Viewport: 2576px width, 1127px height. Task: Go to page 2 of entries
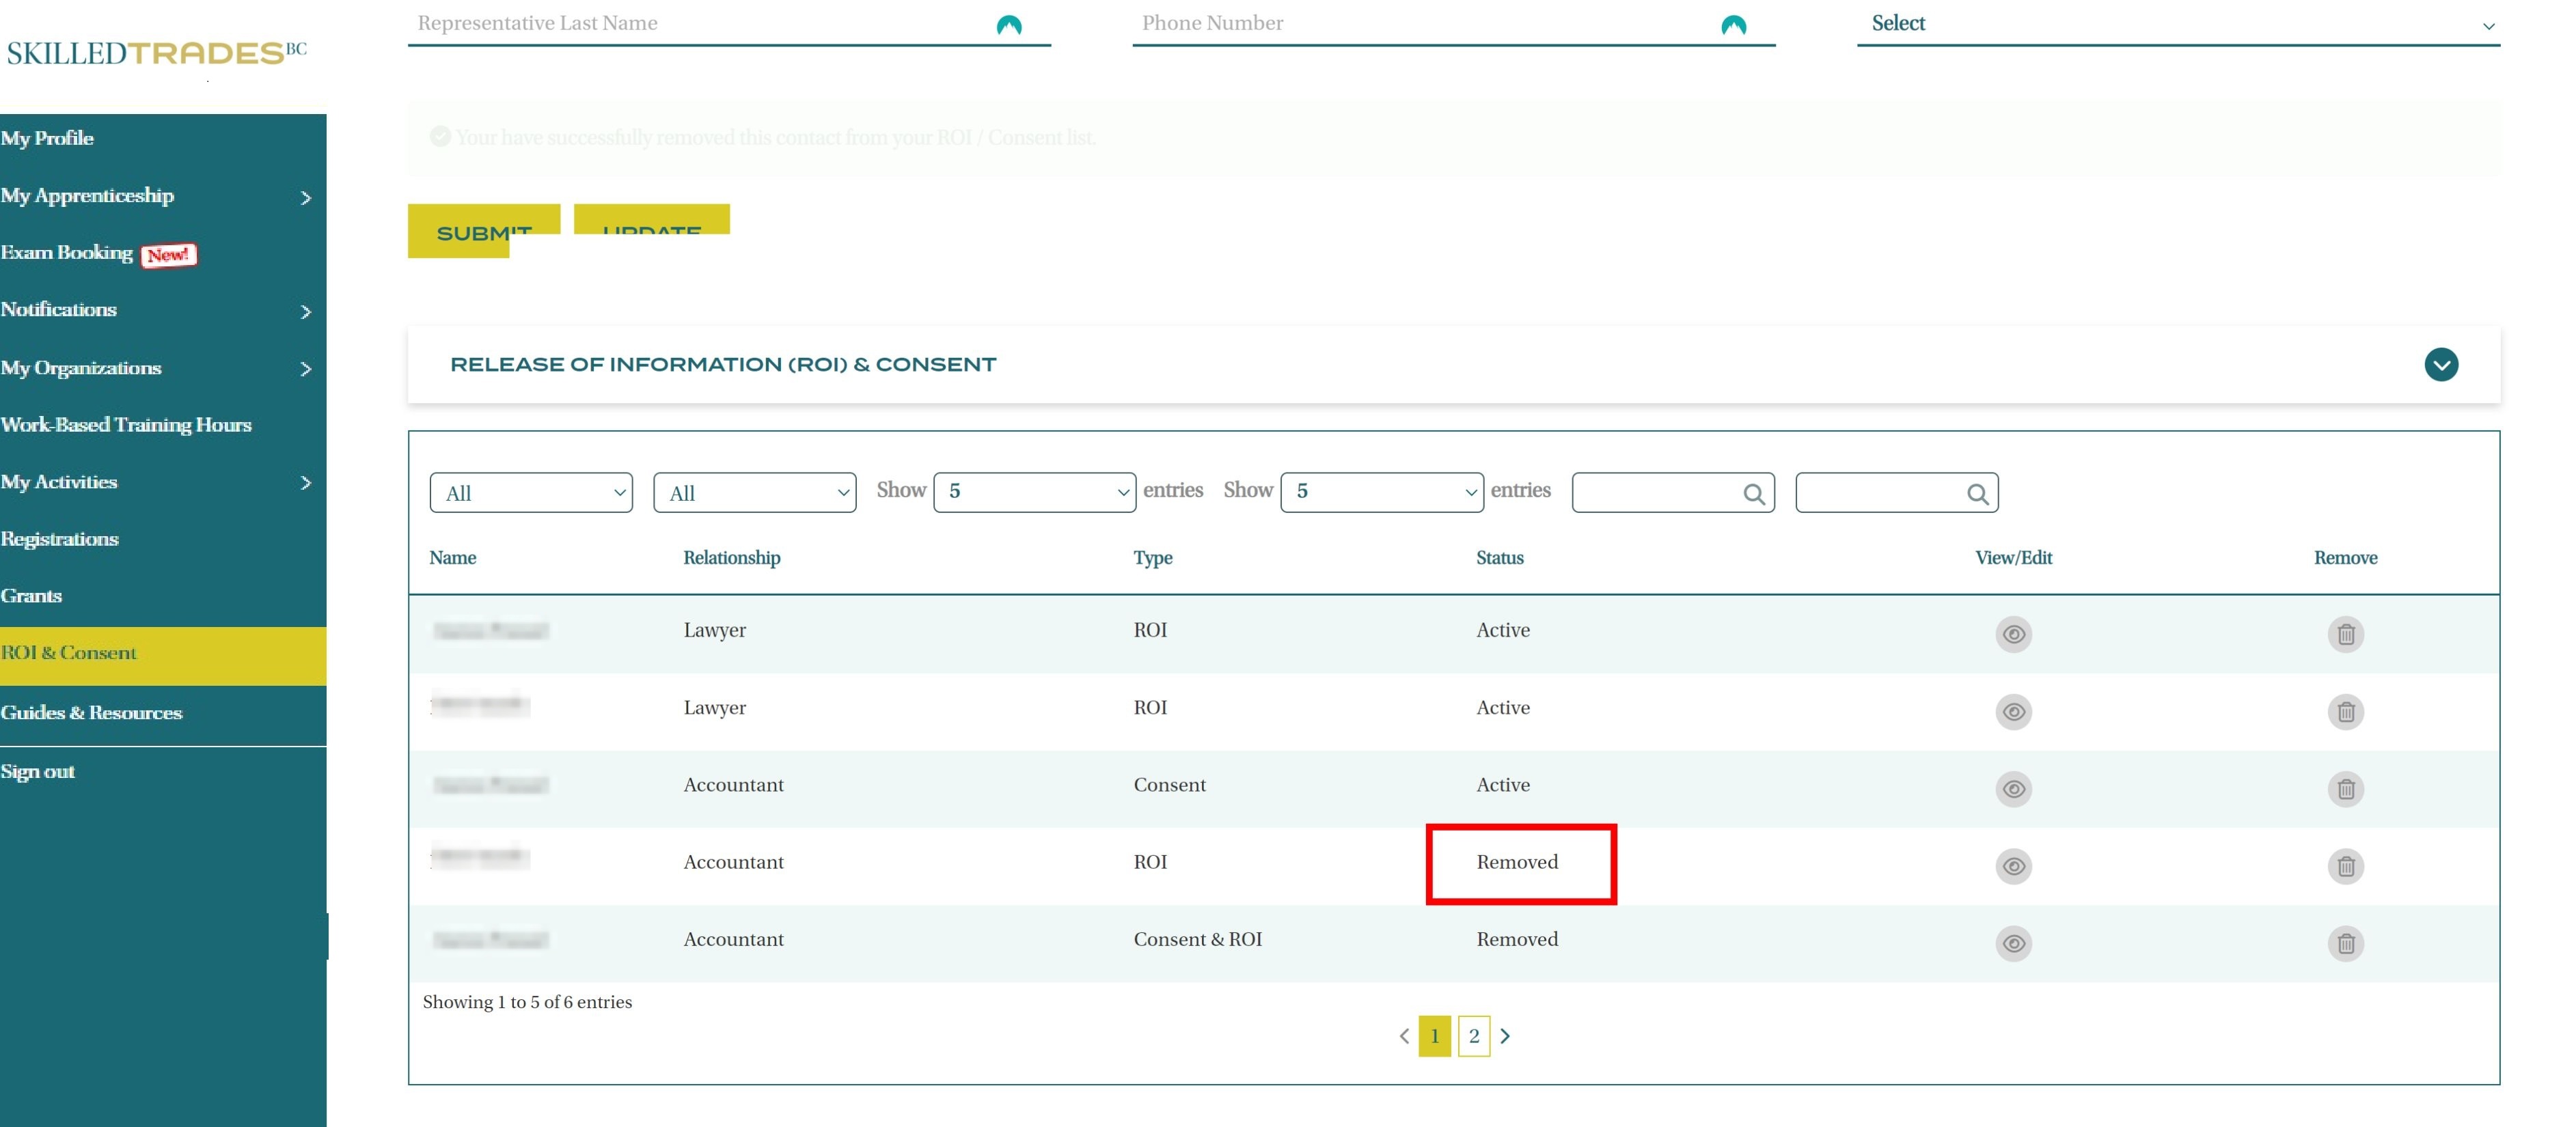(x=1473, y=1036)
